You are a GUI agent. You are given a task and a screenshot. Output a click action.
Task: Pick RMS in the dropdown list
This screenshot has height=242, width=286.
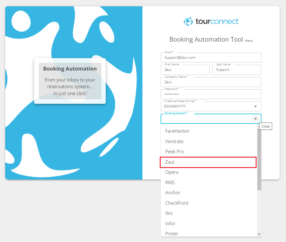click(209, 182)
